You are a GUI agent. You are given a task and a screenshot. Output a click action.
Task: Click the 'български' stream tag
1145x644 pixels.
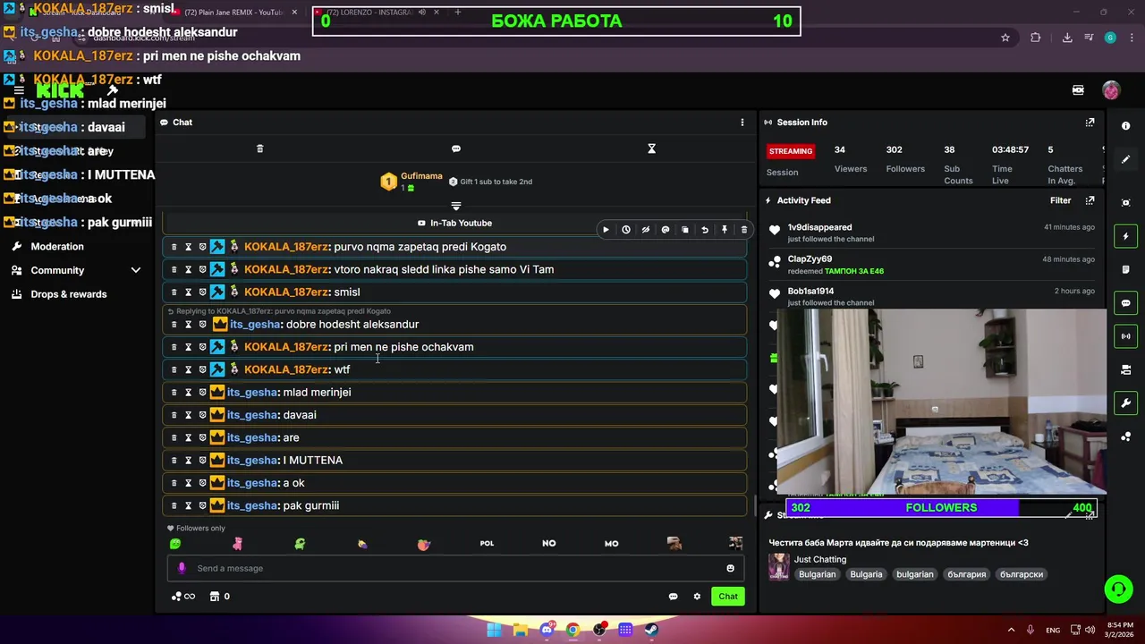1022,574
